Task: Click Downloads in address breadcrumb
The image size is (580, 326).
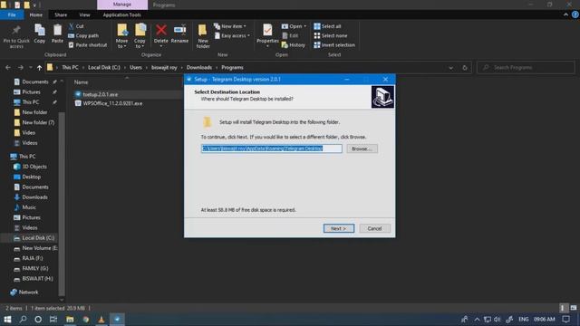Action: pos(199,68)
